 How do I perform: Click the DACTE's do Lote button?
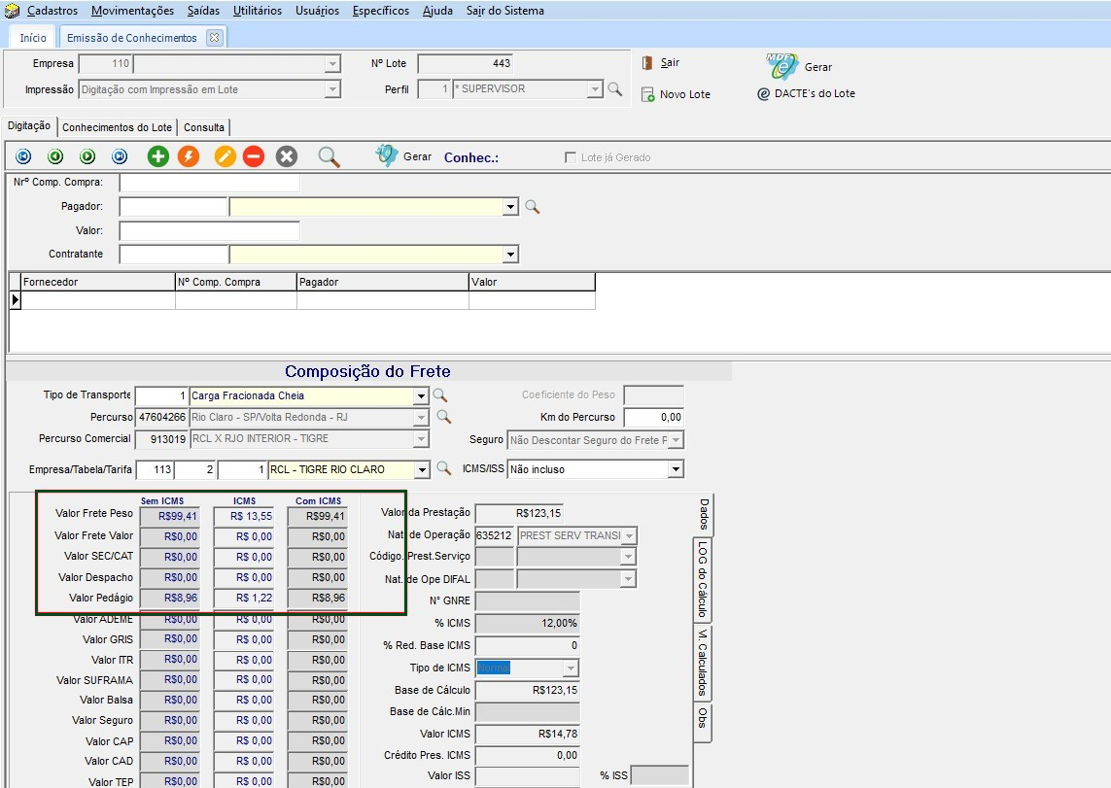click(806, 93)
